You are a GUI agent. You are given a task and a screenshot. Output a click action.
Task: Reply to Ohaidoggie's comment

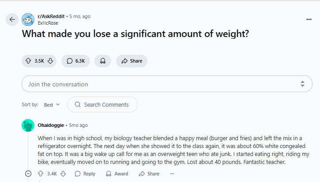pyautogui.click(x=85, y=174)
